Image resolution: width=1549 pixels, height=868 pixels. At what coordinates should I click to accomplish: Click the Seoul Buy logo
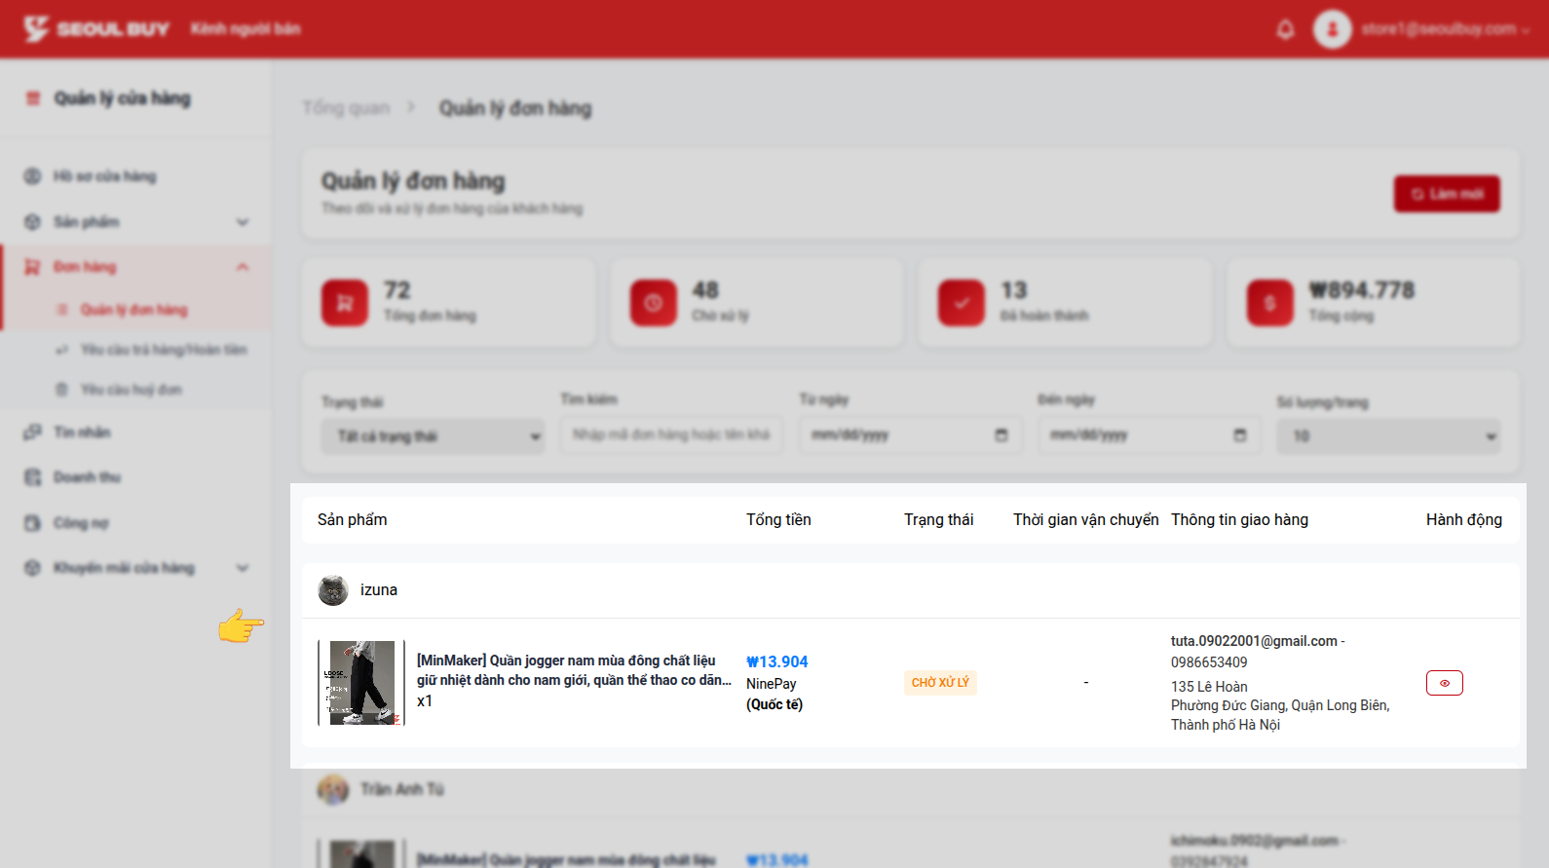point(96,29)
